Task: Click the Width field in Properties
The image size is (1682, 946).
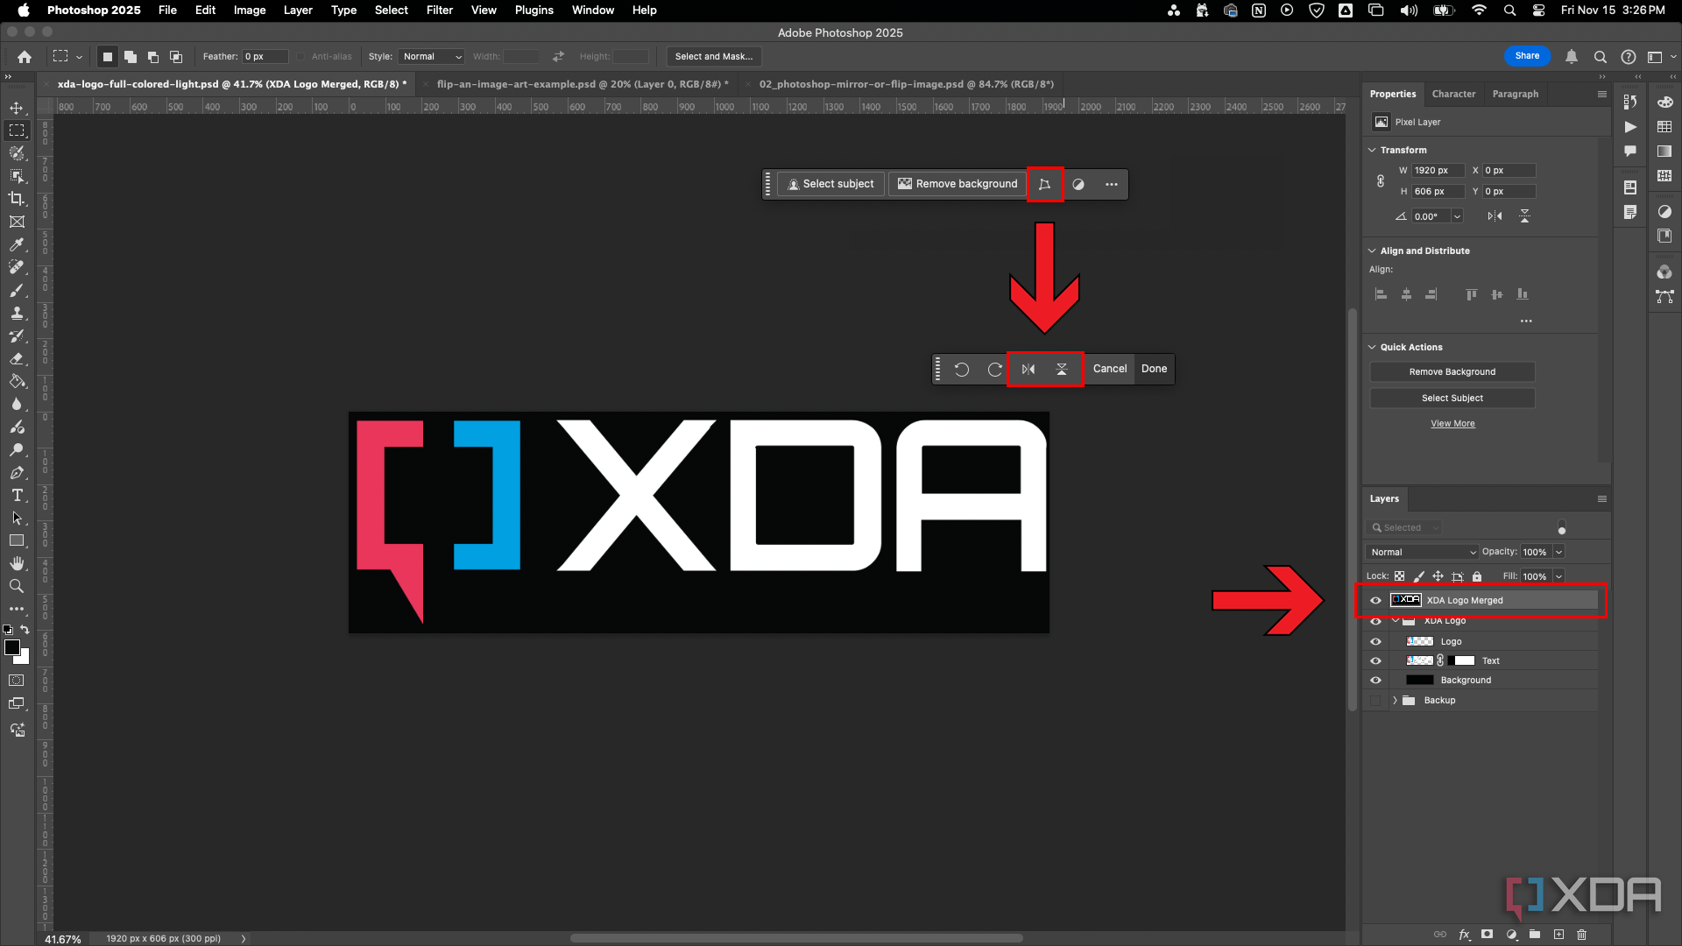Action: pos(1438,171)
